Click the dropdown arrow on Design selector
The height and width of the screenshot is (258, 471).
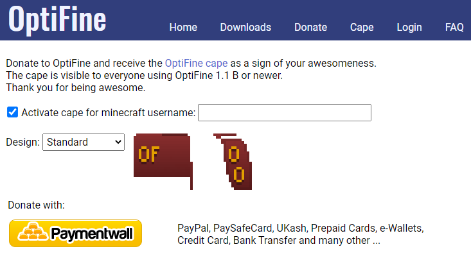pos(117,142)
